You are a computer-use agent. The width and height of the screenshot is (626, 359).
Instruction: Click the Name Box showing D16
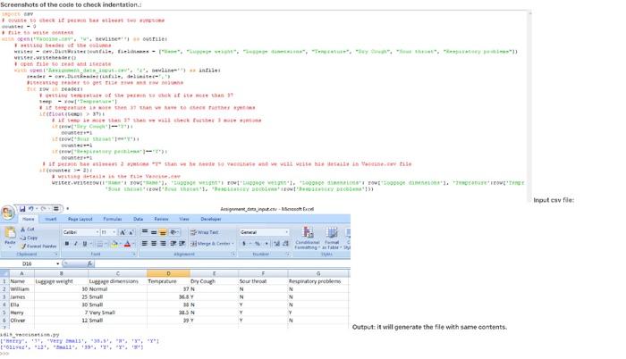point(28,263)
